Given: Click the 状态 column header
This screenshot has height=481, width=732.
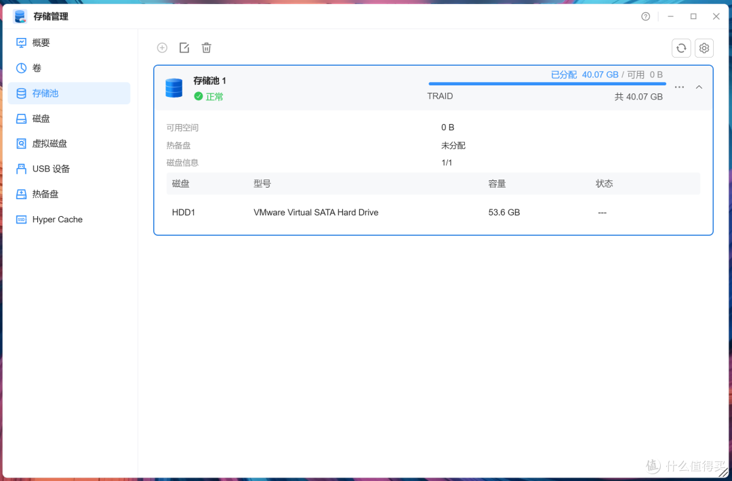Looking at the screenshot, I should 605,184.
